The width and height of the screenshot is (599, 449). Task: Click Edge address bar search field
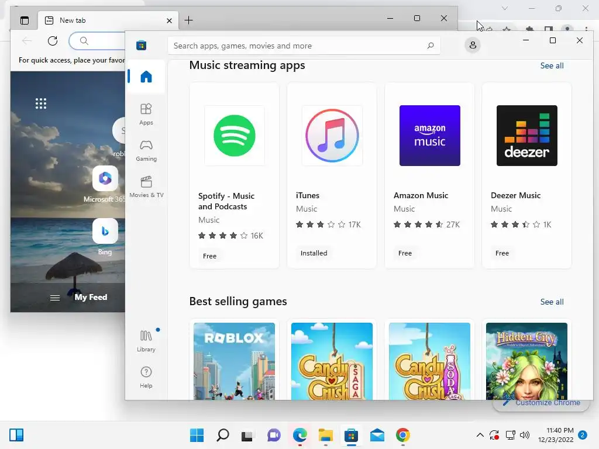pos(97,41)
